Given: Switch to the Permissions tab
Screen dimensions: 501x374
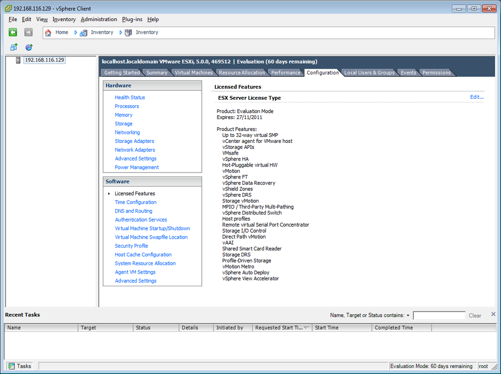Looking at the screenshot, I should pos(436,73).
